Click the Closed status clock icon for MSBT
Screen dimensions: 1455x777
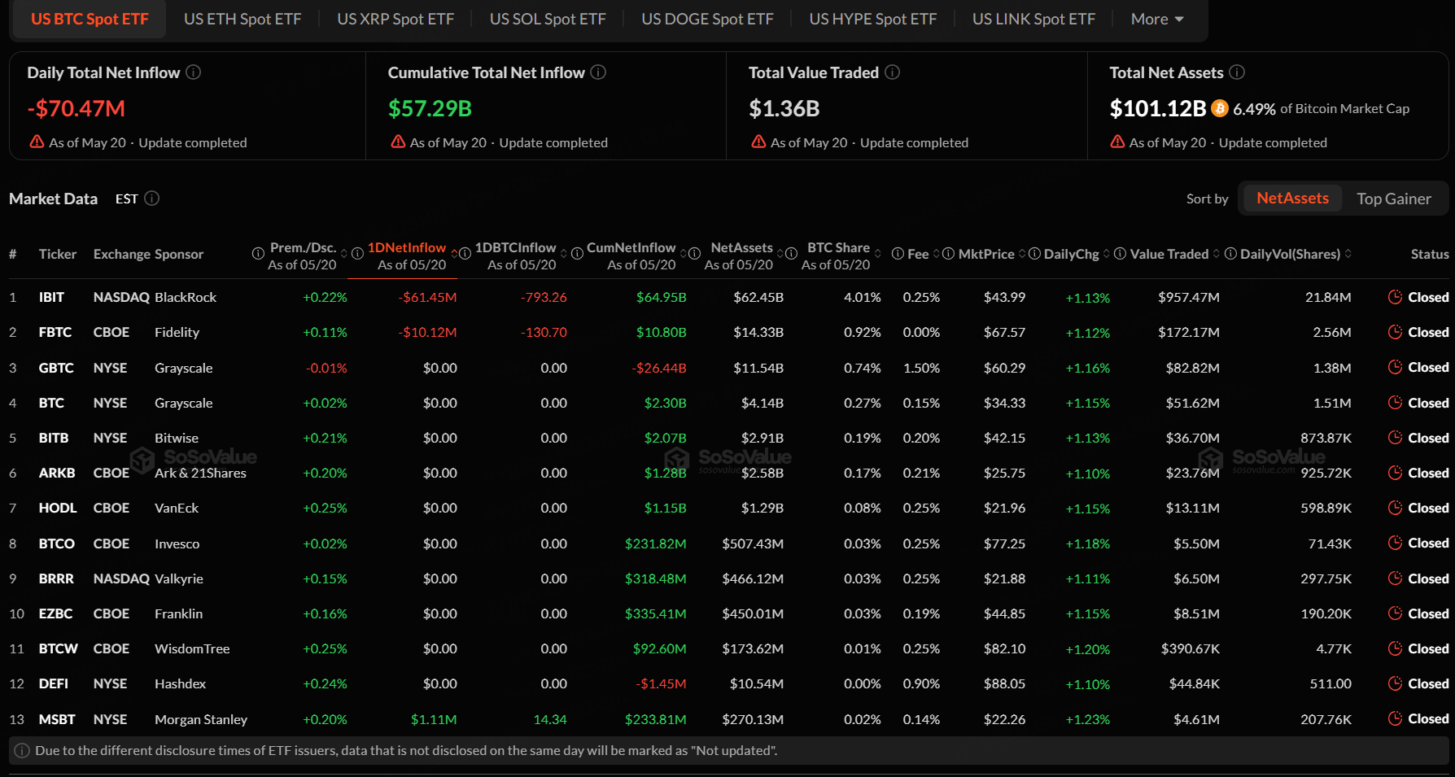coord(1395,718)
